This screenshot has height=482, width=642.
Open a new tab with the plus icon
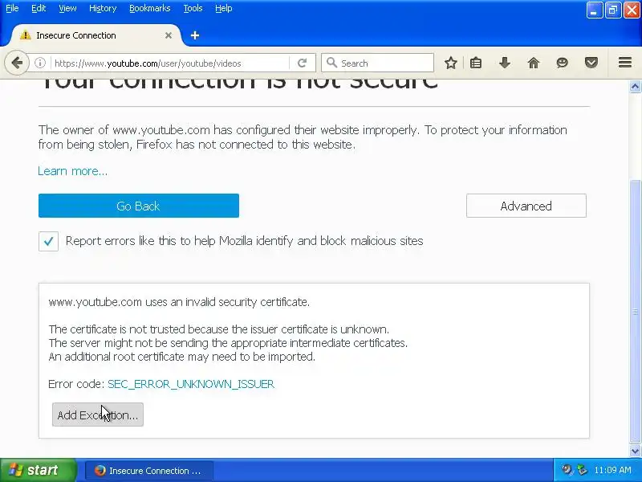[195, 35]
